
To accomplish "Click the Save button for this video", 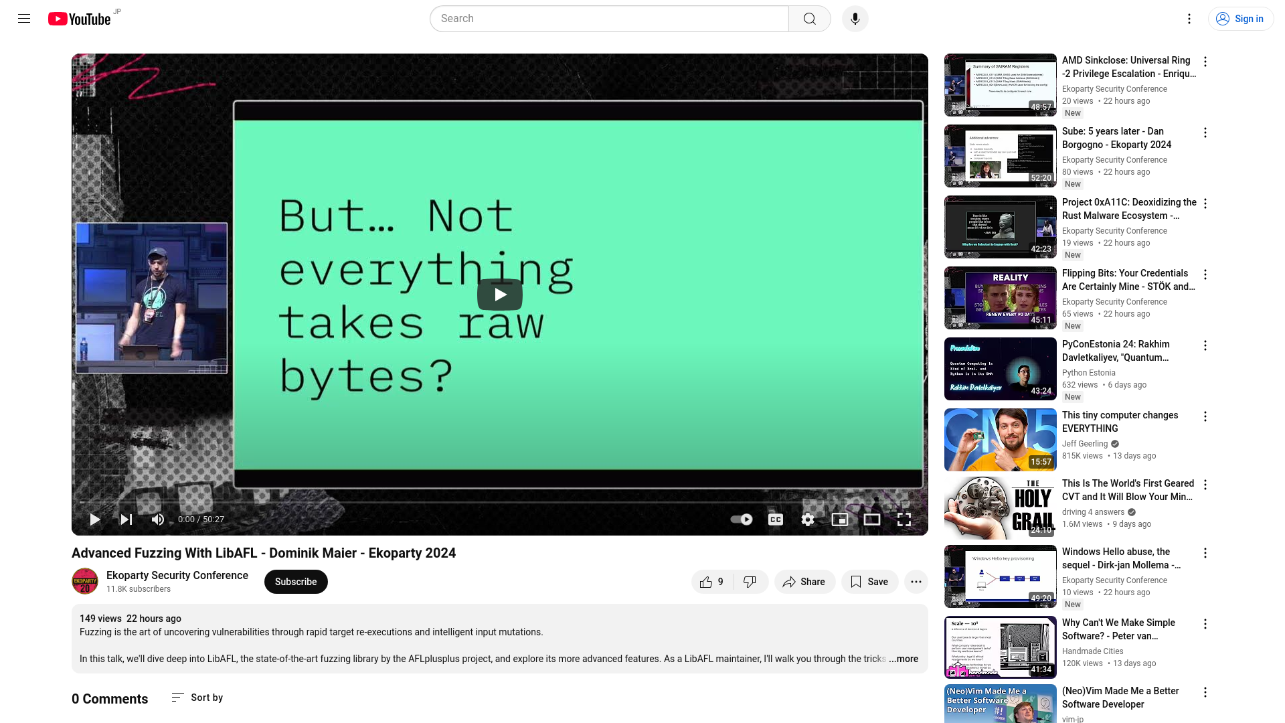I will click(x=869, y=581).
